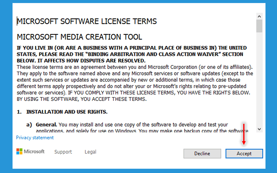Screen dimensions: 277x173
Task: Click the line "BELOW. IT AFFECTS HOW DISPUTES ARE RESOLVED."
Action: [81, 61]
